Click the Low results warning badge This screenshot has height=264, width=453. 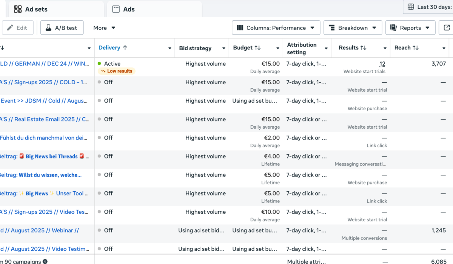[116, 71]
